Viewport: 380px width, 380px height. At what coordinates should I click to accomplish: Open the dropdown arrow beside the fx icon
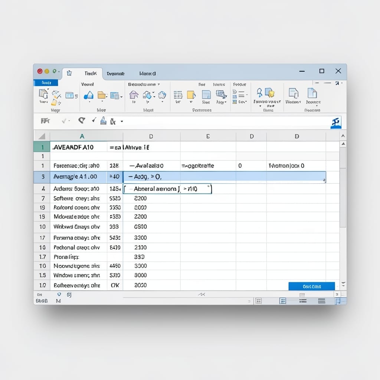(122, 121)
